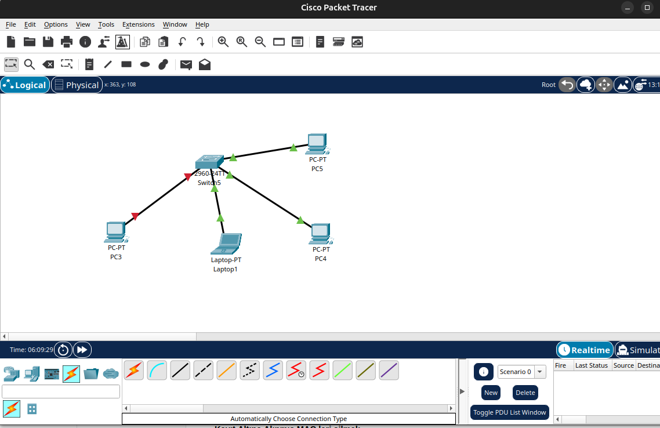This screenshot has width=660, height=428.
Task: Open the Tools menu
Action: 106,24
